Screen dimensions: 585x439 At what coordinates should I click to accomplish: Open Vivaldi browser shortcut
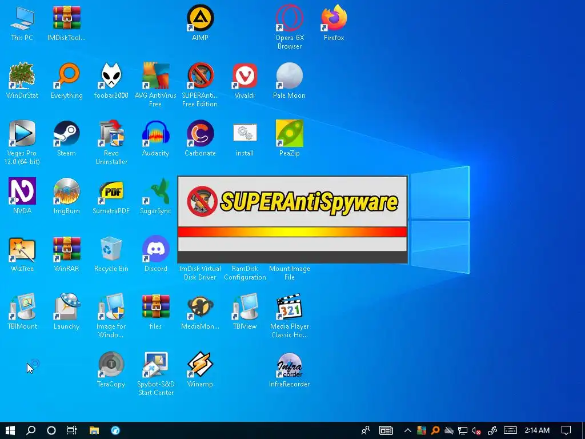[x=245, y=81]
